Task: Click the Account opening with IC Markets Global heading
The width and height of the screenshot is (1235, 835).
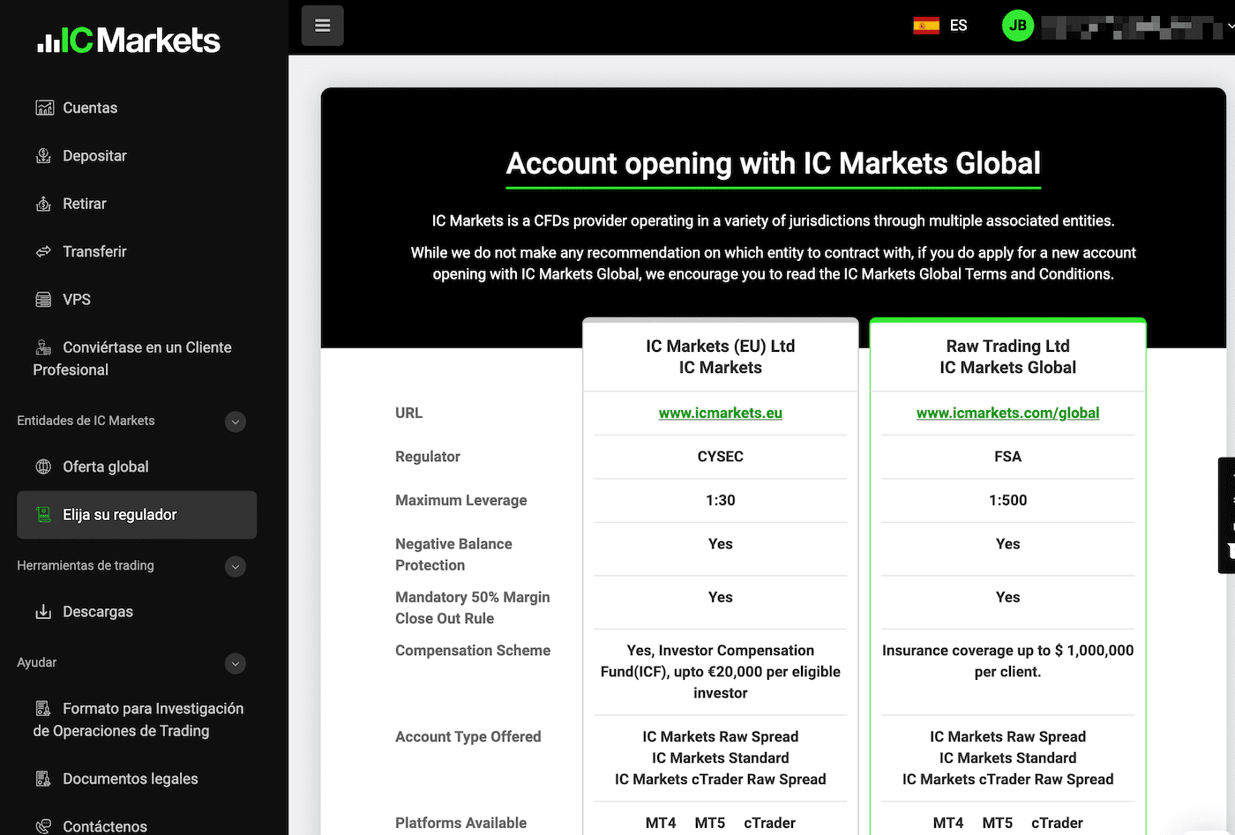Action: 774,163
